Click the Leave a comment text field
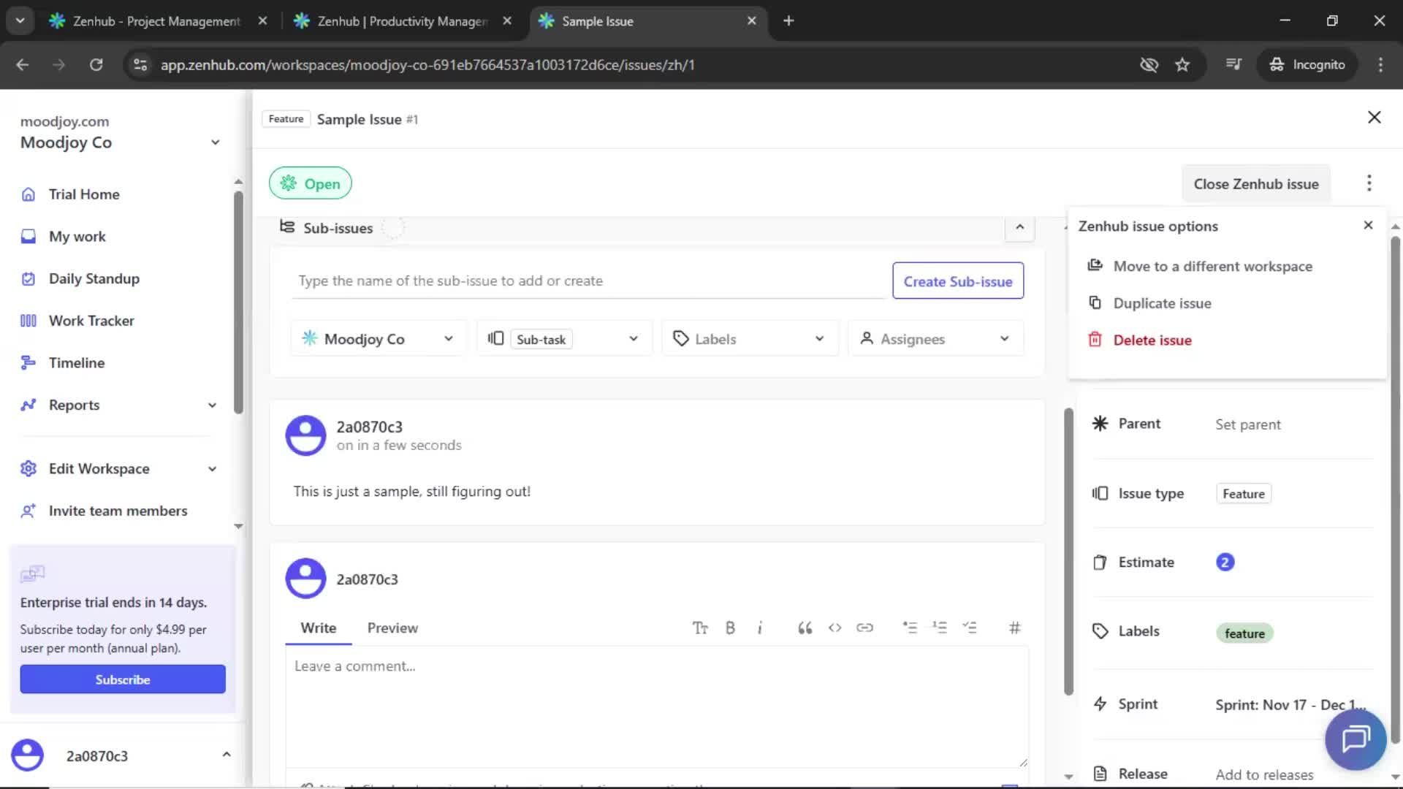Screen dimensions: 1403x789 click(656, 701)
